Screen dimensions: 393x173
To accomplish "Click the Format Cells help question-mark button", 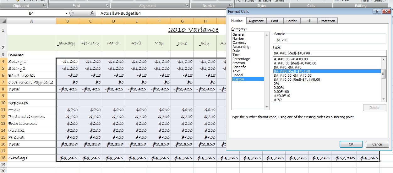I will (x=377, y=11).
